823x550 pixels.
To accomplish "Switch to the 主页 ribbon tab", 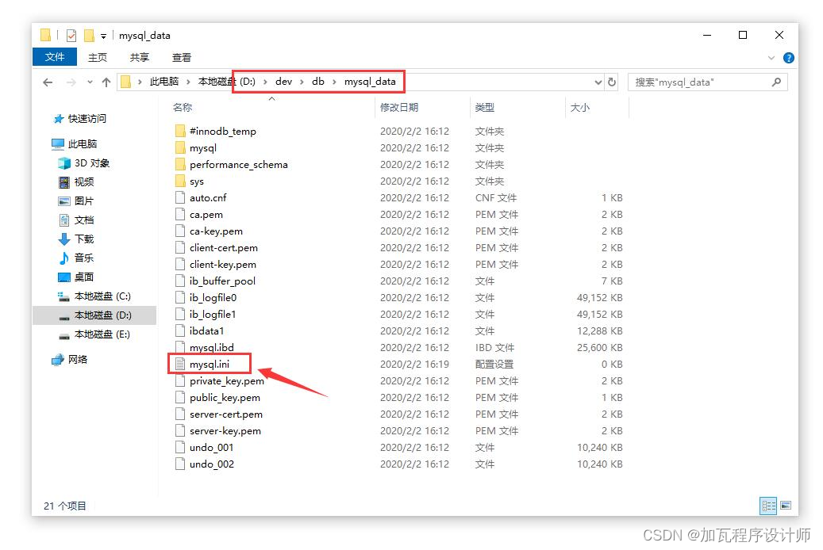I will pyautogui.click(x=97, y=57).
